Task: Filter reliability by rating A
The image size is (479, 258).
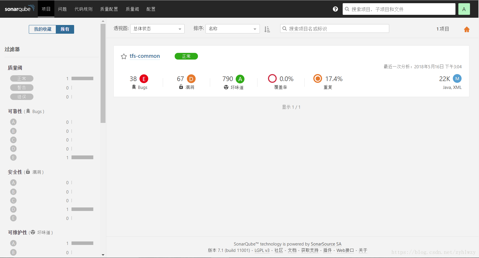Action: tap(13, 122)
